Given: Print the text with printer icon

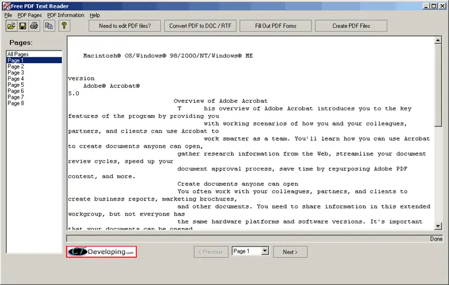Looking at the screenshot, I should (x=34, y=26).
